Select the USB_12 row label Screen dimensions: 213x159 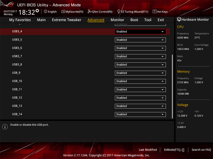click(17, 98)
